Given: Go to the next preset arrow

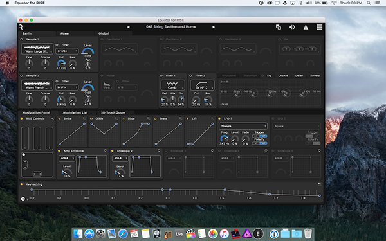Looking at the screenshot, I should tap(214, 27).
